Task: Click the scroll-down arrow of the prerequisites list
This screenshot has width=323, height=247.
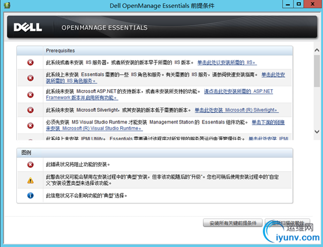Action: click(317, 132)
